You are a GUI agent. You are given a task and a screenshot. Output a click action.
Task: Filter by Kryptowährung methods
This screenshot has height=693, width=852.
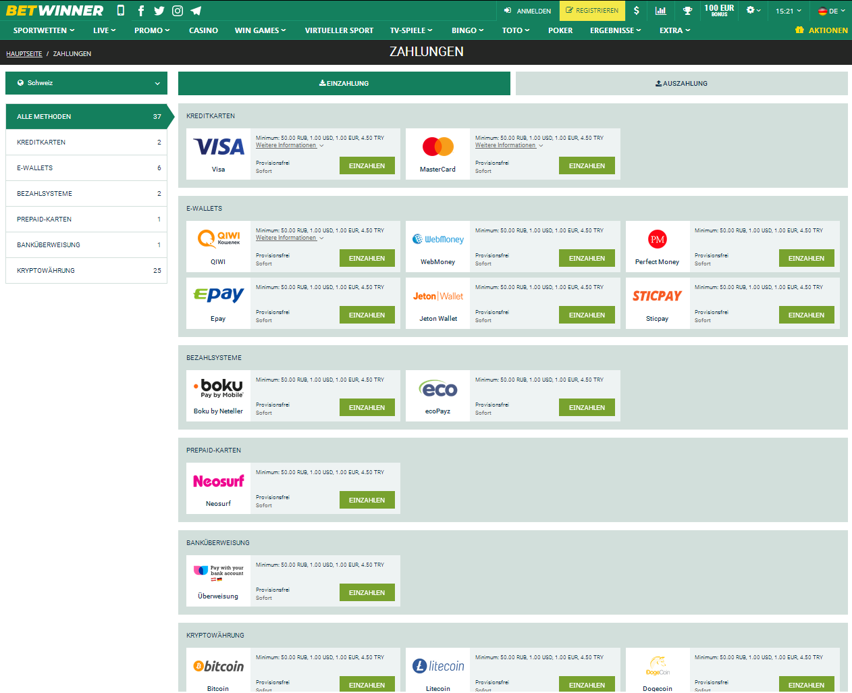86,271
